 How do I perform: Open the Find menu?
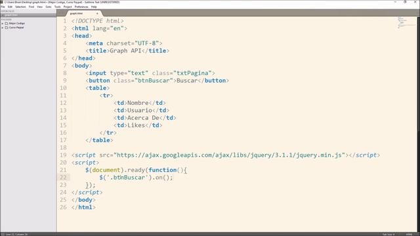coord(31,7)
